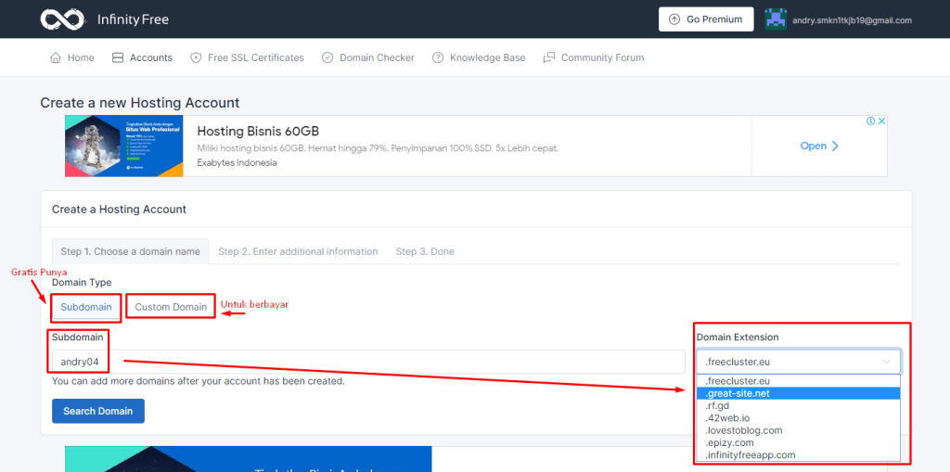
Task: Click the Domain Checker checkmark icon
Action: pyautogui.click(x=327, y=57)
